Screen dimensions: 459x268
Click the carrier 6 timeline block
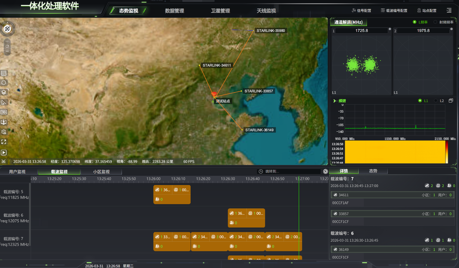click(246, 218)
